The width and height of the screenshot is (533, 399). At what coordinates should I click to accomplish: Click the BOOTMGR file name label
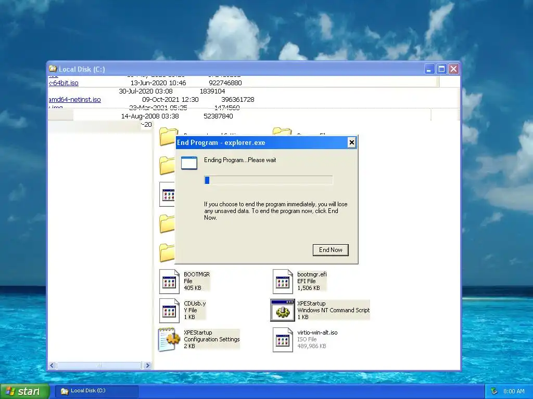click(x=196, y=274)
